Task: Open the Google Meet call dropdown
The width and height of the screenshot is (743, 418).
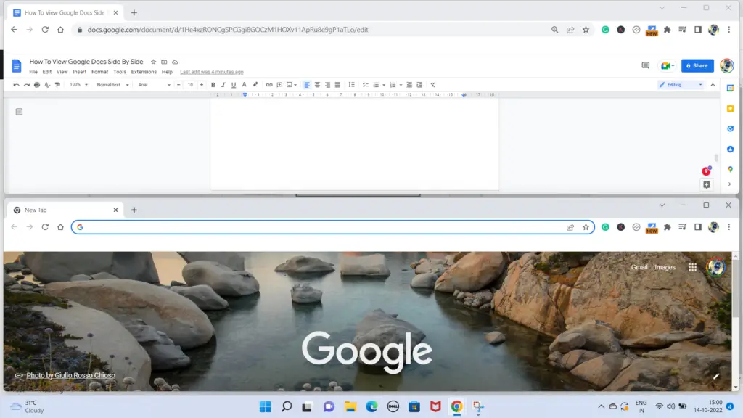Action: (x=668, y=66)
